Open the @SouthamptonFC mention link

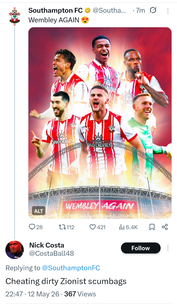pos(71,268)
